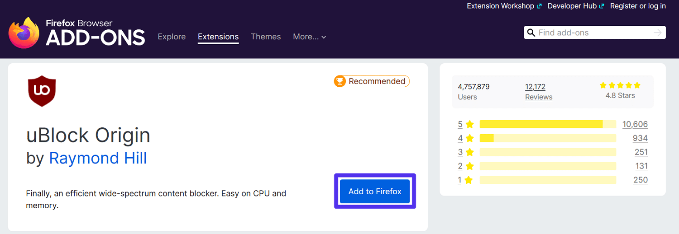Viewport: 679px width, 234px height.
Task: Go to the Explore section
Action: pyautogui.click(x=172, y=37)
